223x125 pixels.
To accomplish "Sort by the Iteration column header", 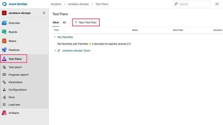I will [218, 30].
